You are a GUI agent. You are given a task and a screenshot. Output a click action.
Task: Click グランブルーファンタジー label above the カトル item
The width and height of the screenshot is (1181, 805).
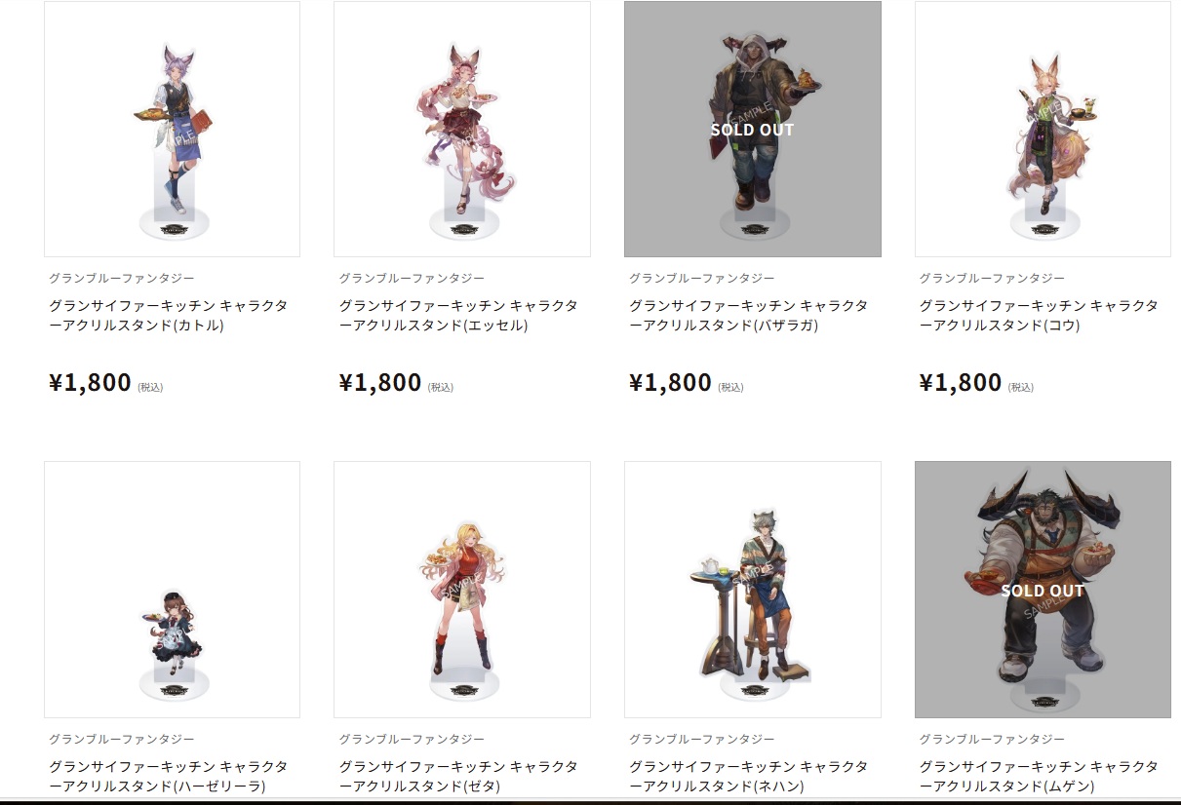coord(122,279)
